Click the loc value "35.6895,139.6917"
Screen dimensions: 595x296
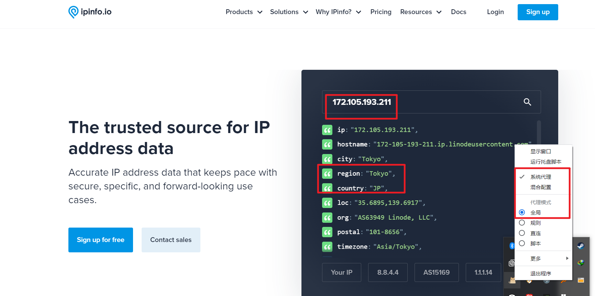click(388, 203)
